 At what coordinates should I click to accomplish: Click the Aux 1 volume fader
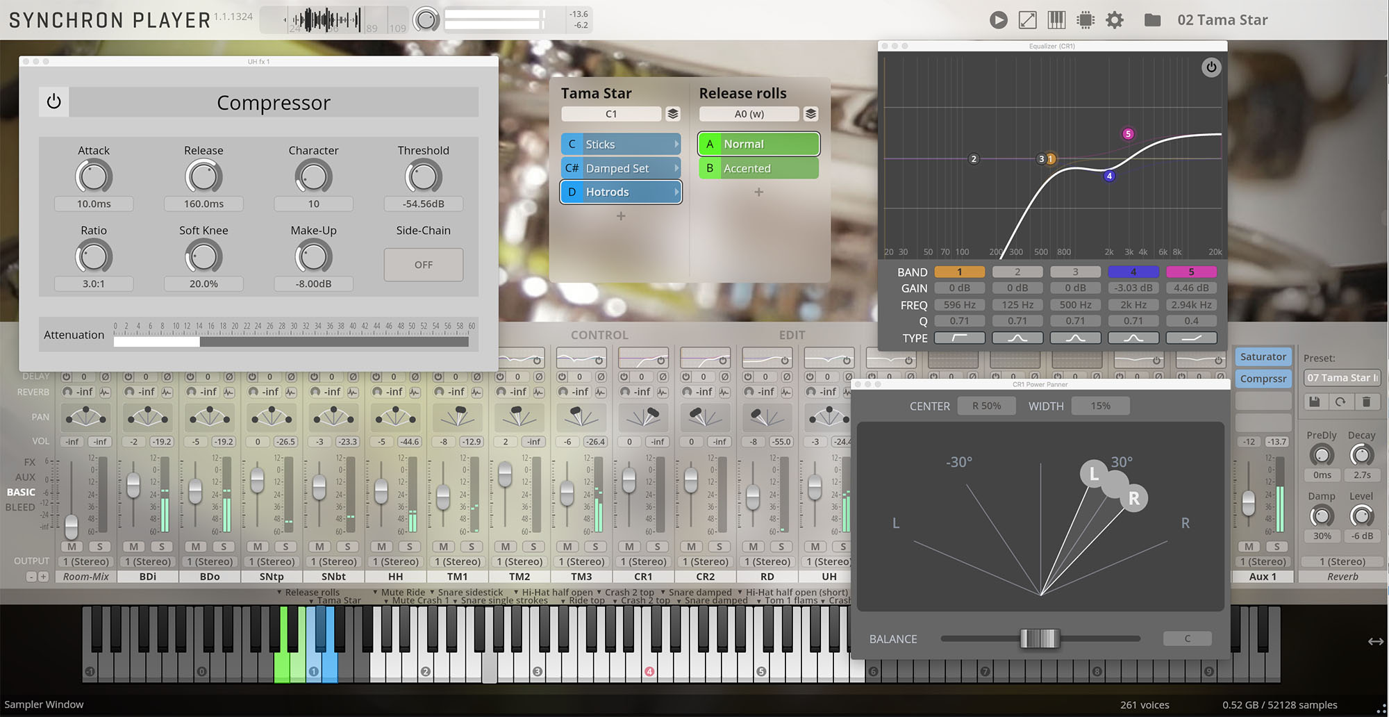coord(1248,503)
